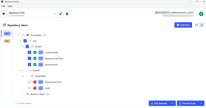Check the TestMT checkbox
The width and height of the screenshot is (206, 108).
(x=25, y=71)
